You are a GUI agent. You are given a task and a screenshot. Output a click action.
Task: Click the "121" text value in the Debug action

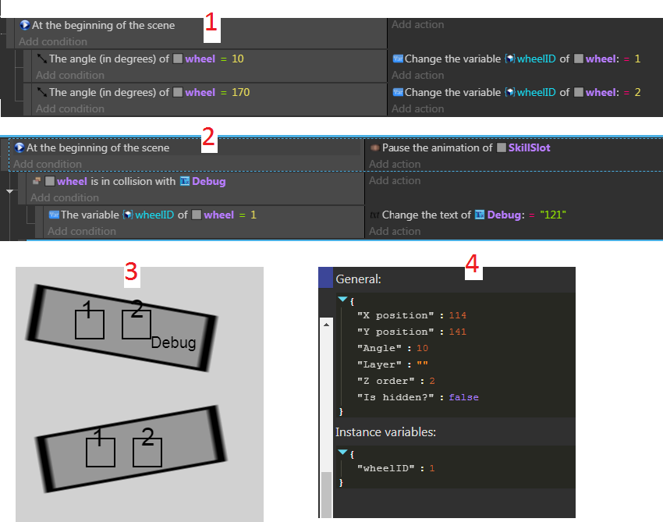(553, 215)
